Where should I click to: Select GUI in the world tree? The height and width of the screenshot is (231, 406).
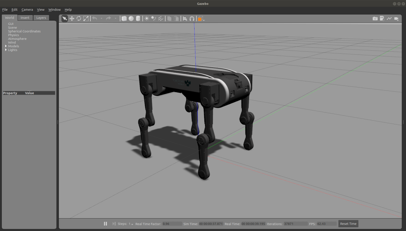pos(11,24)
